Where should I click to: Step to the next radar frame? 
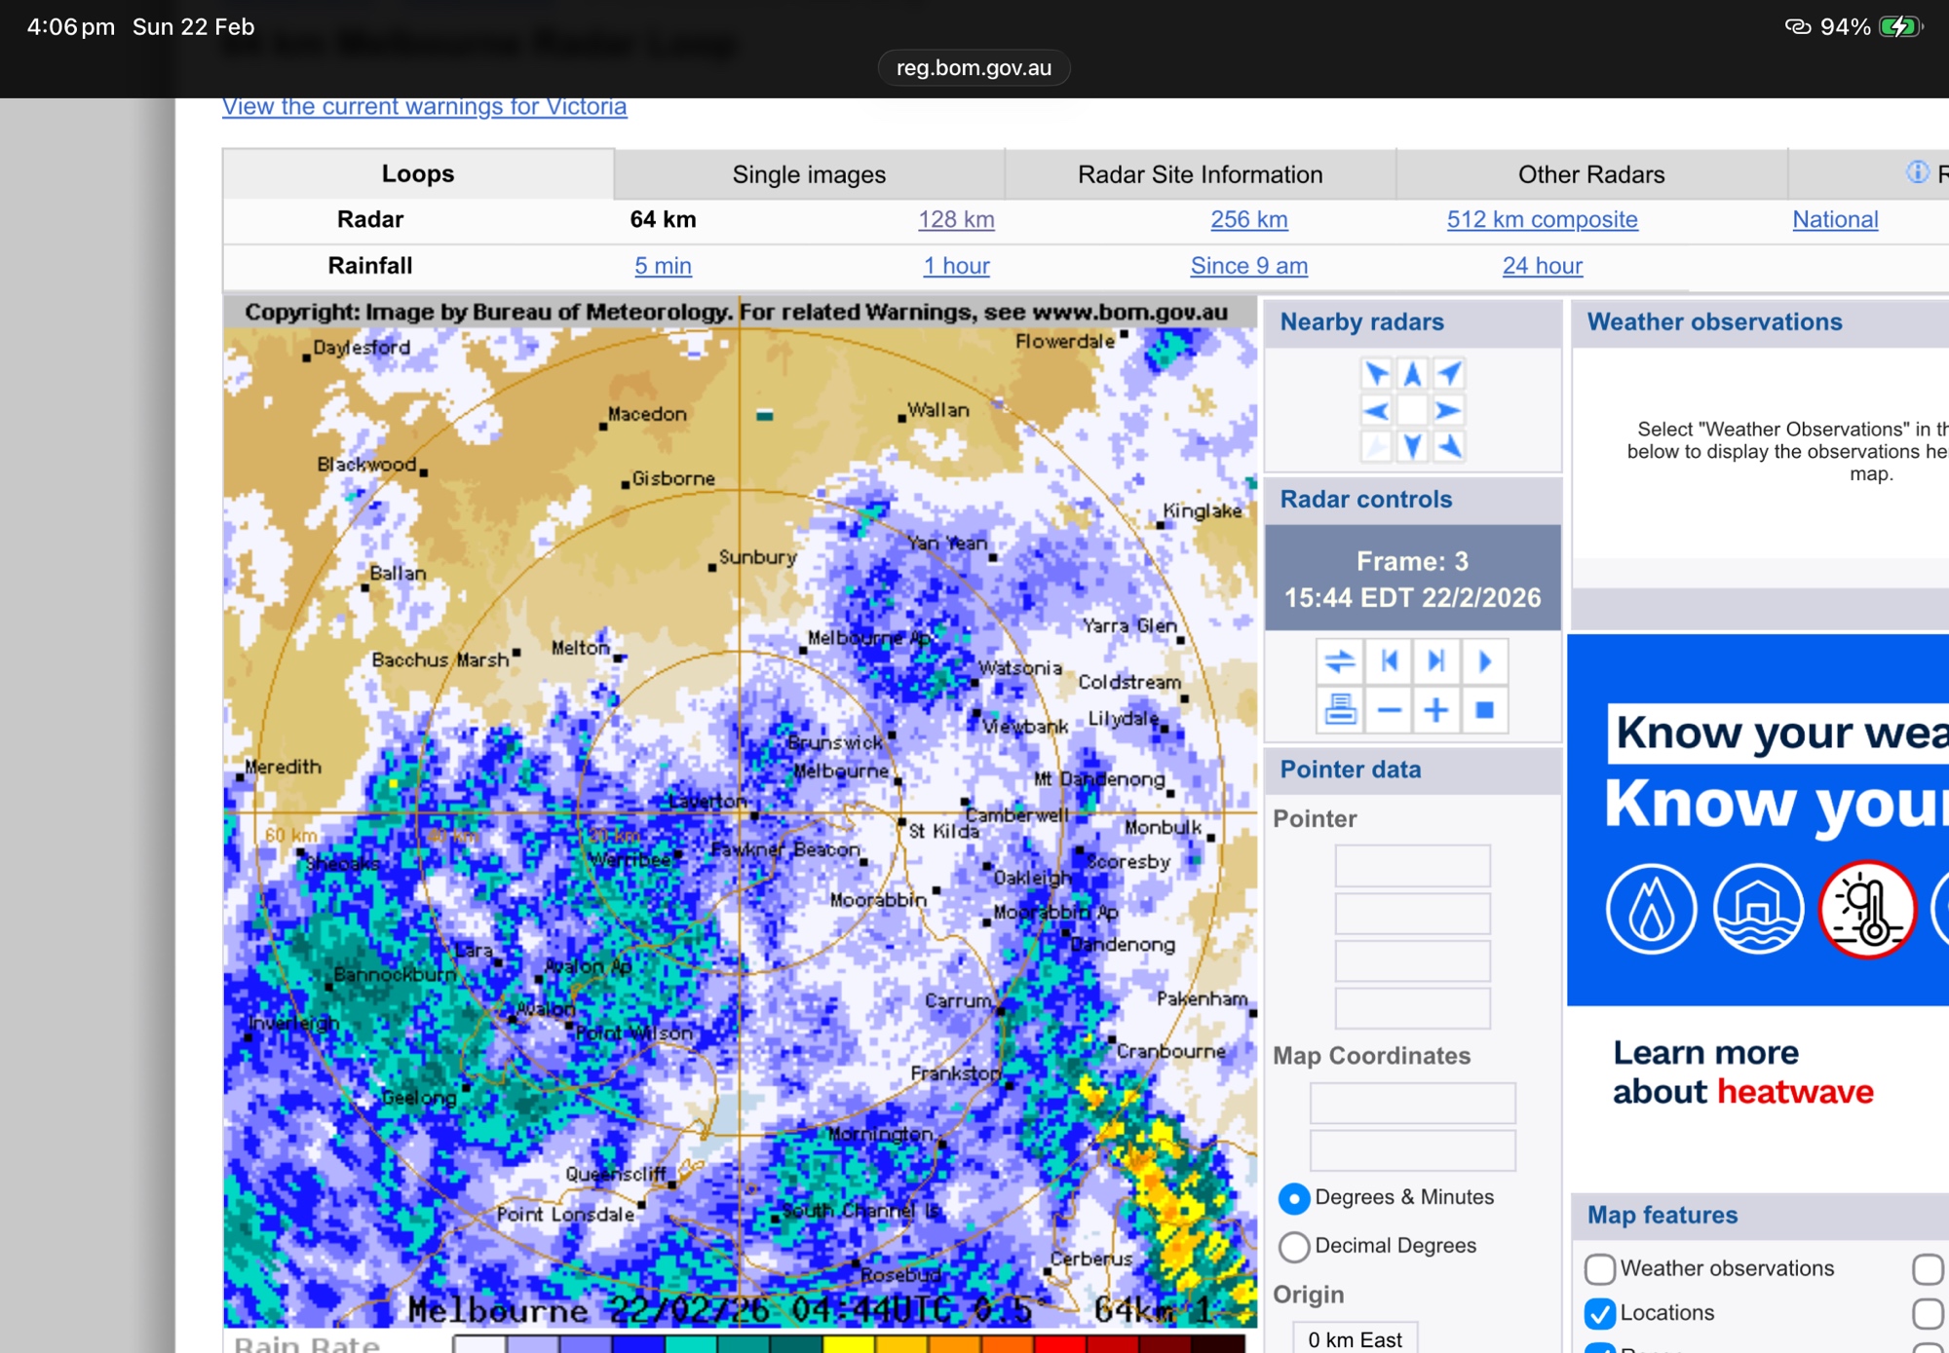[1436, 661]
